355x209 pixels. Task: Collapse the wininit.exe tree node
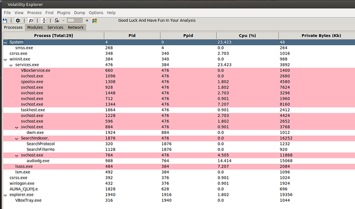tap(5, 59)
